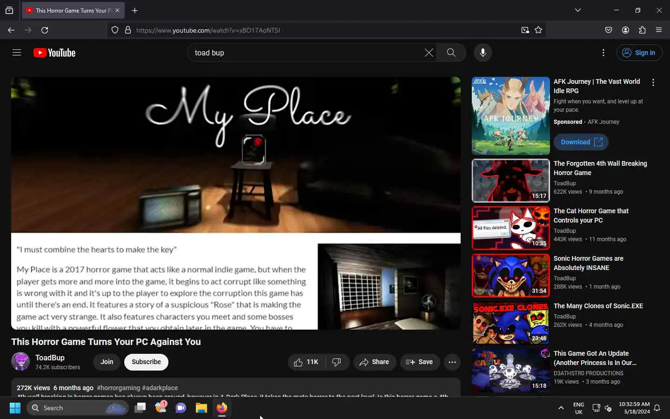Click Firefox icon in the taskbar

[221, 408]
